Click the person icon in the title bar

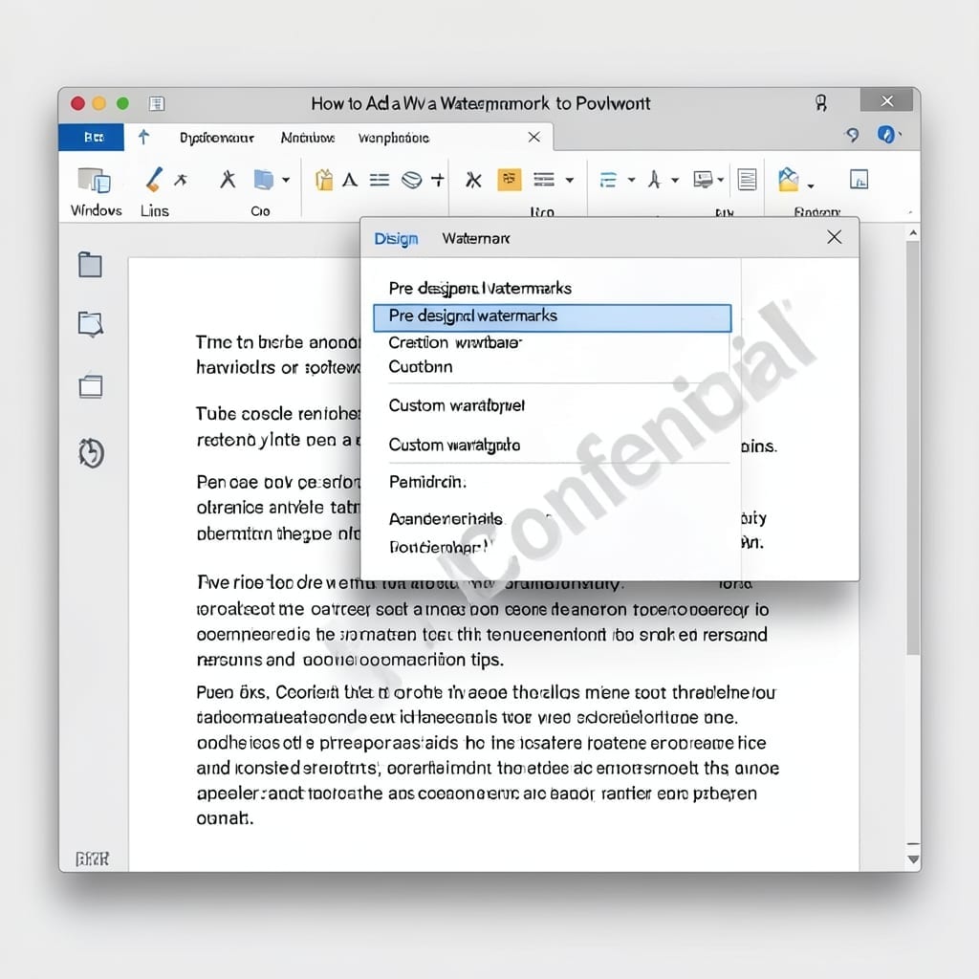click(821, 103)
